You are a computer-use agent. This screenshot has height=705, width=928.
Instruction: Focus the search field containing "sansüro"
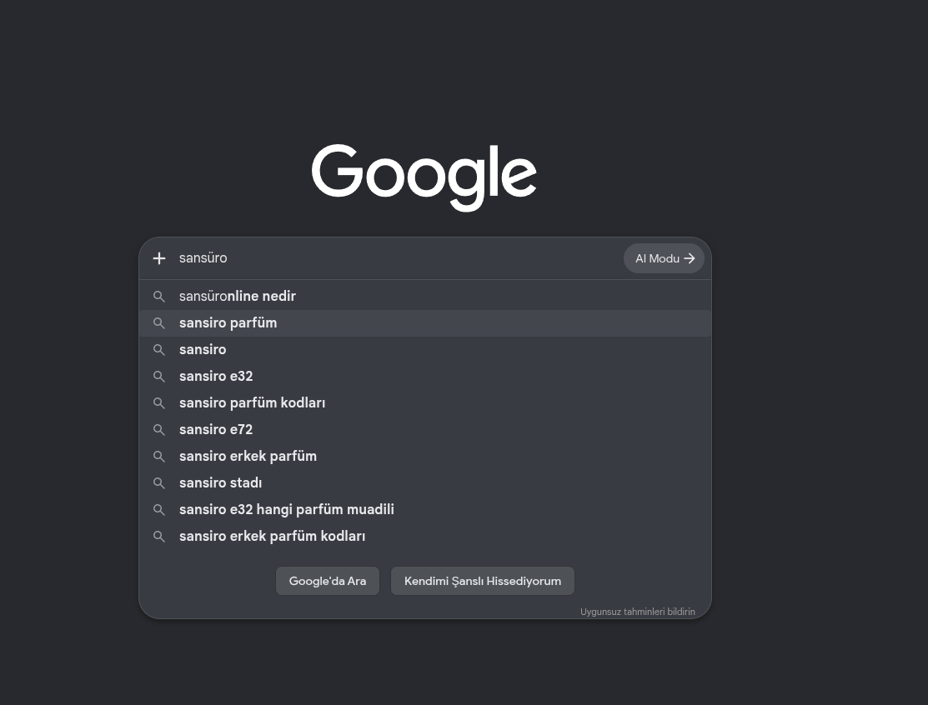[x=397, y=258]
